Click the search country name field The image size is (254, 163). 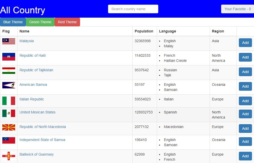tap(133, 9)
